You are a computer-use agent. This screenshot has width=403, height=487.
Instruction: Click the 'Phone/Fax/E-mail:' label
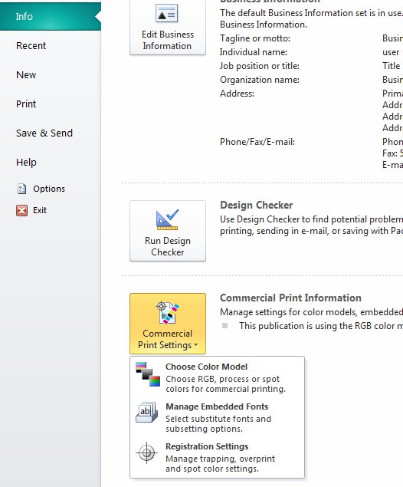pyautogui.click(x=257, y=142)
